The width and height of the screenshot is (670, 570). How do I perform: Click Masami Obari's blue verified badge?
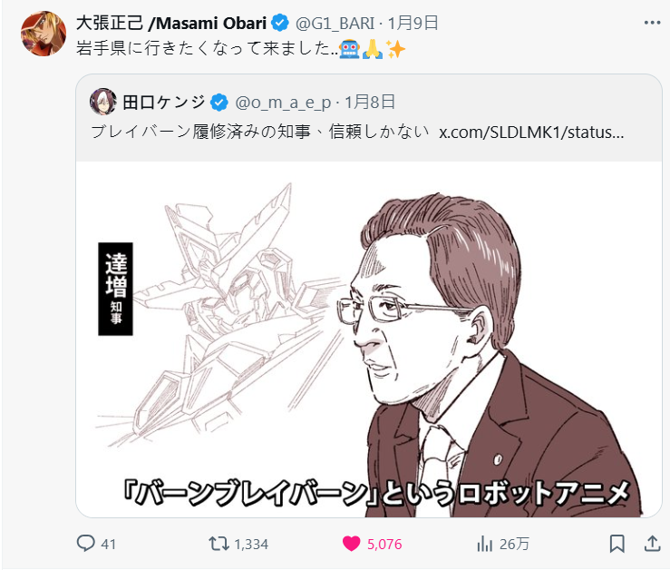280,23
